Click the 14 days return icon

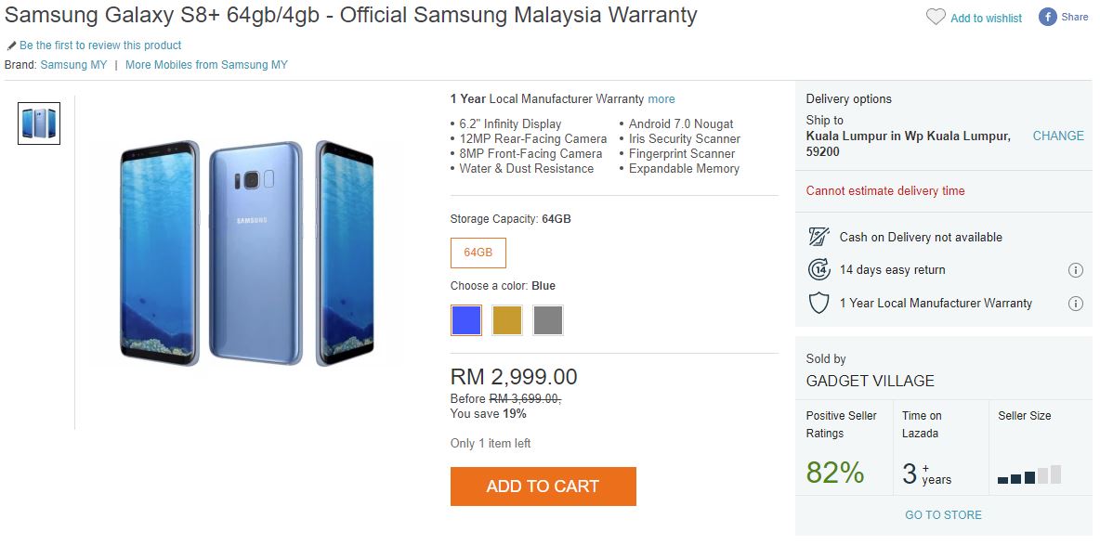818,269
